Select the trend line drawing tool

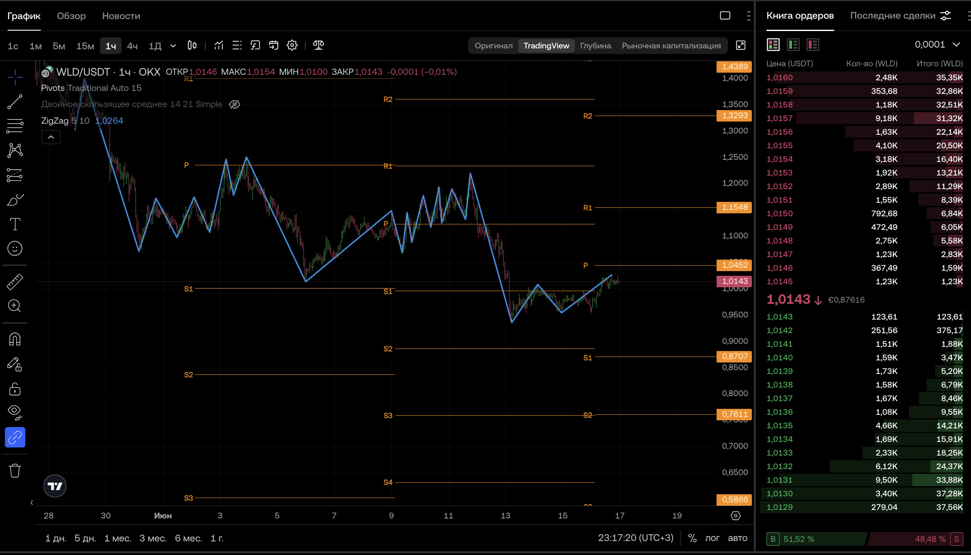[15, 102]
